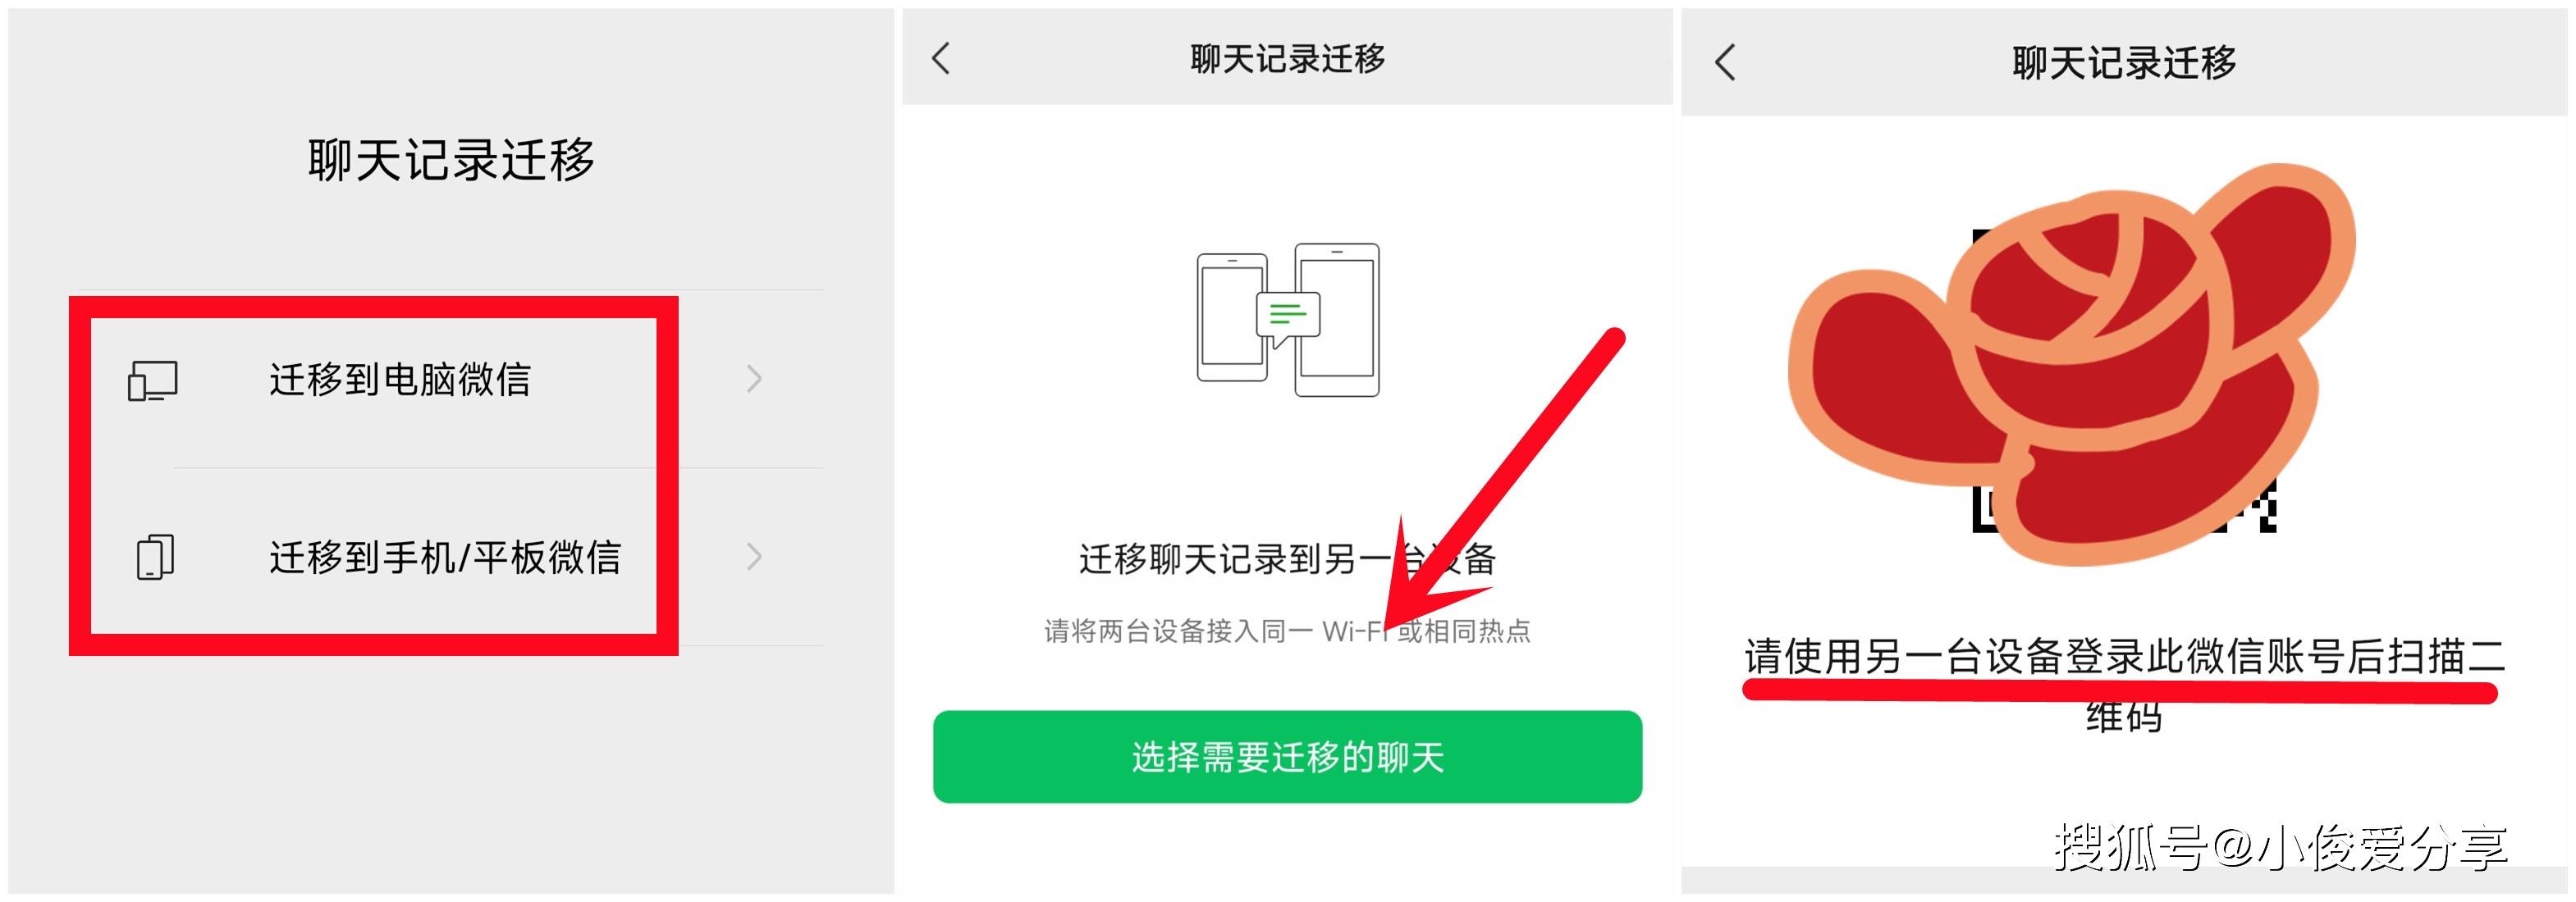The width and height of the screenshot is (2576, 902).
Task: Click the 聊天记录迁移 title on the right screen
Action: click(2124, 63)
